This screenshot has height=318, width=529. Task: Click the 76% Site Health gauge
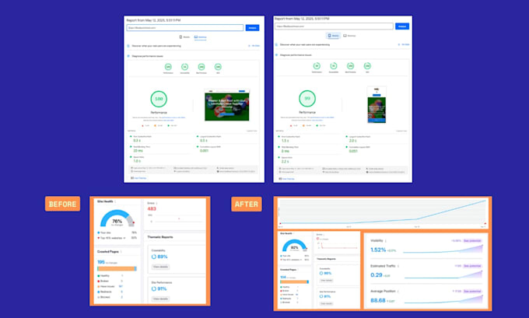pos(117,218)
